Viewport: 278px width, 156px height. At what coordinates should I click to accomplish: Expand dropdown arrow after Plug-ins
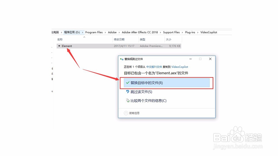[x=198, y=32]
